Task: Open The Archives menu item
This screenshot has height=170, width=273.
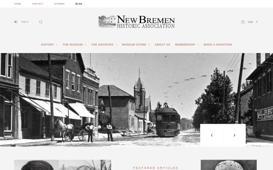Action: 102,44
